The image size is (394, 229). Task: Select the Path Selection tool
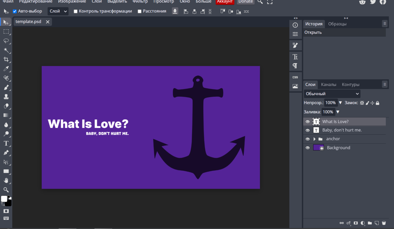[x=6, y=162]
